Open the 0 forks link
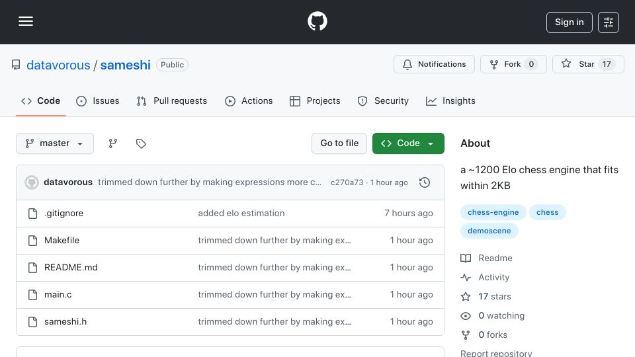 [493, 335]
